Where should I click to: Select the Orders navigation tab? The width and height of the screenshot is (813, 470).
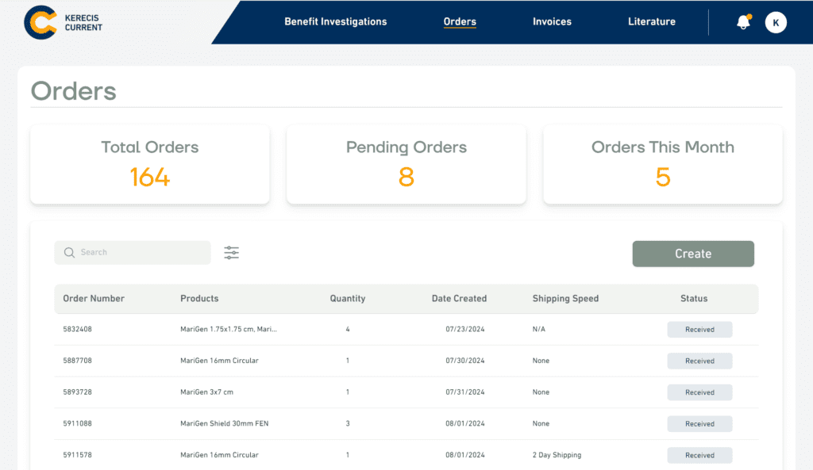pyautogui.click(x=460, y=21)
